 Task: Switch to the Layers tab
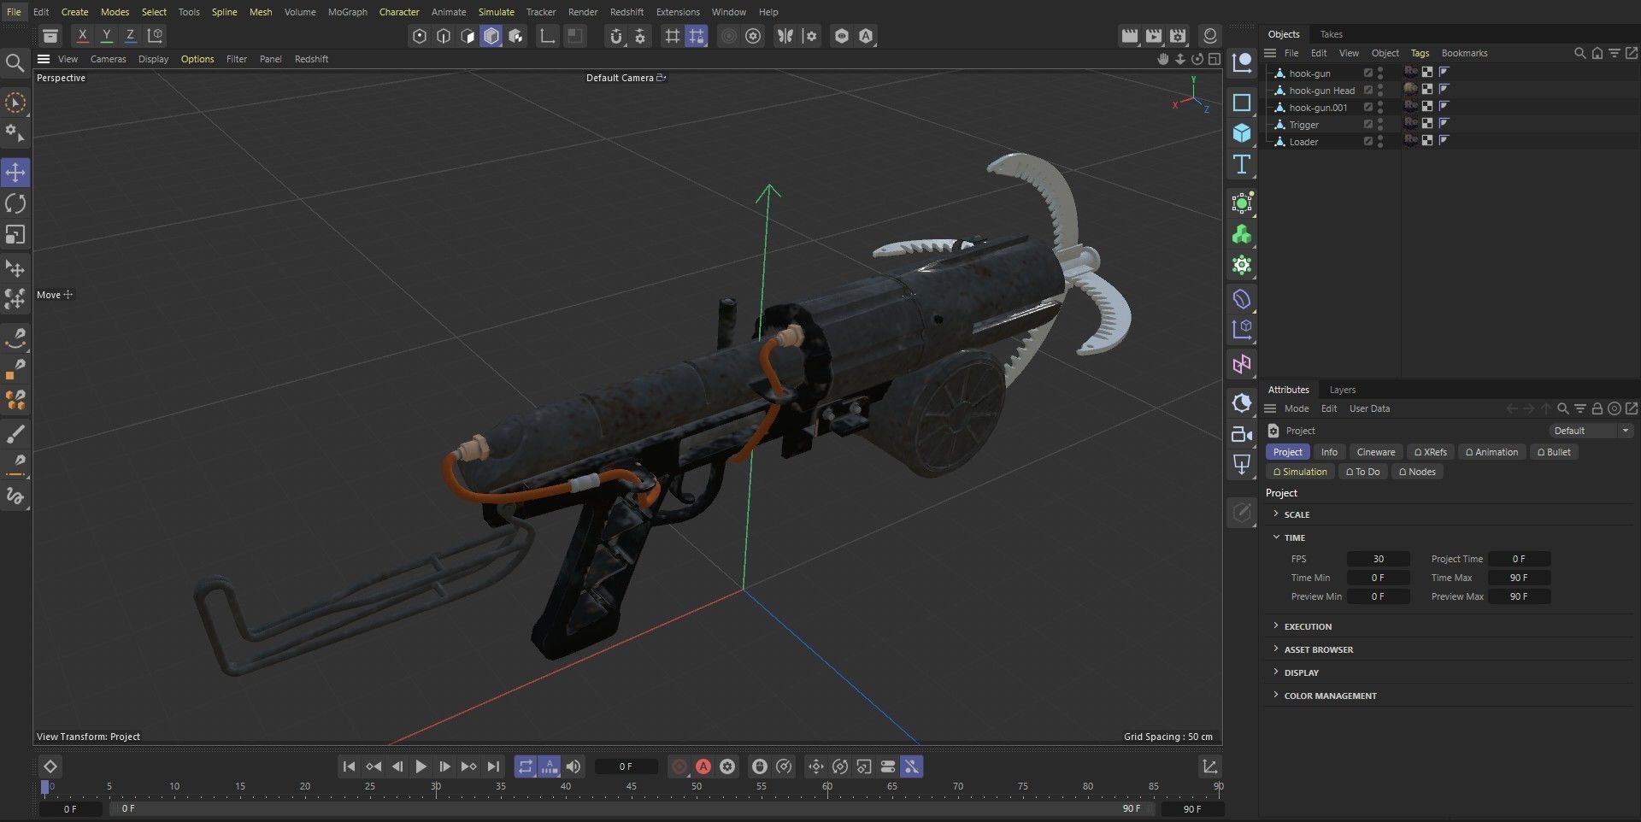1342,390
